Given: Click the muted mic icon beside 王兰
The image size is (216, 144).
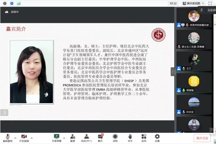Looking at the screenshot, I should click(x=184, y=68).
